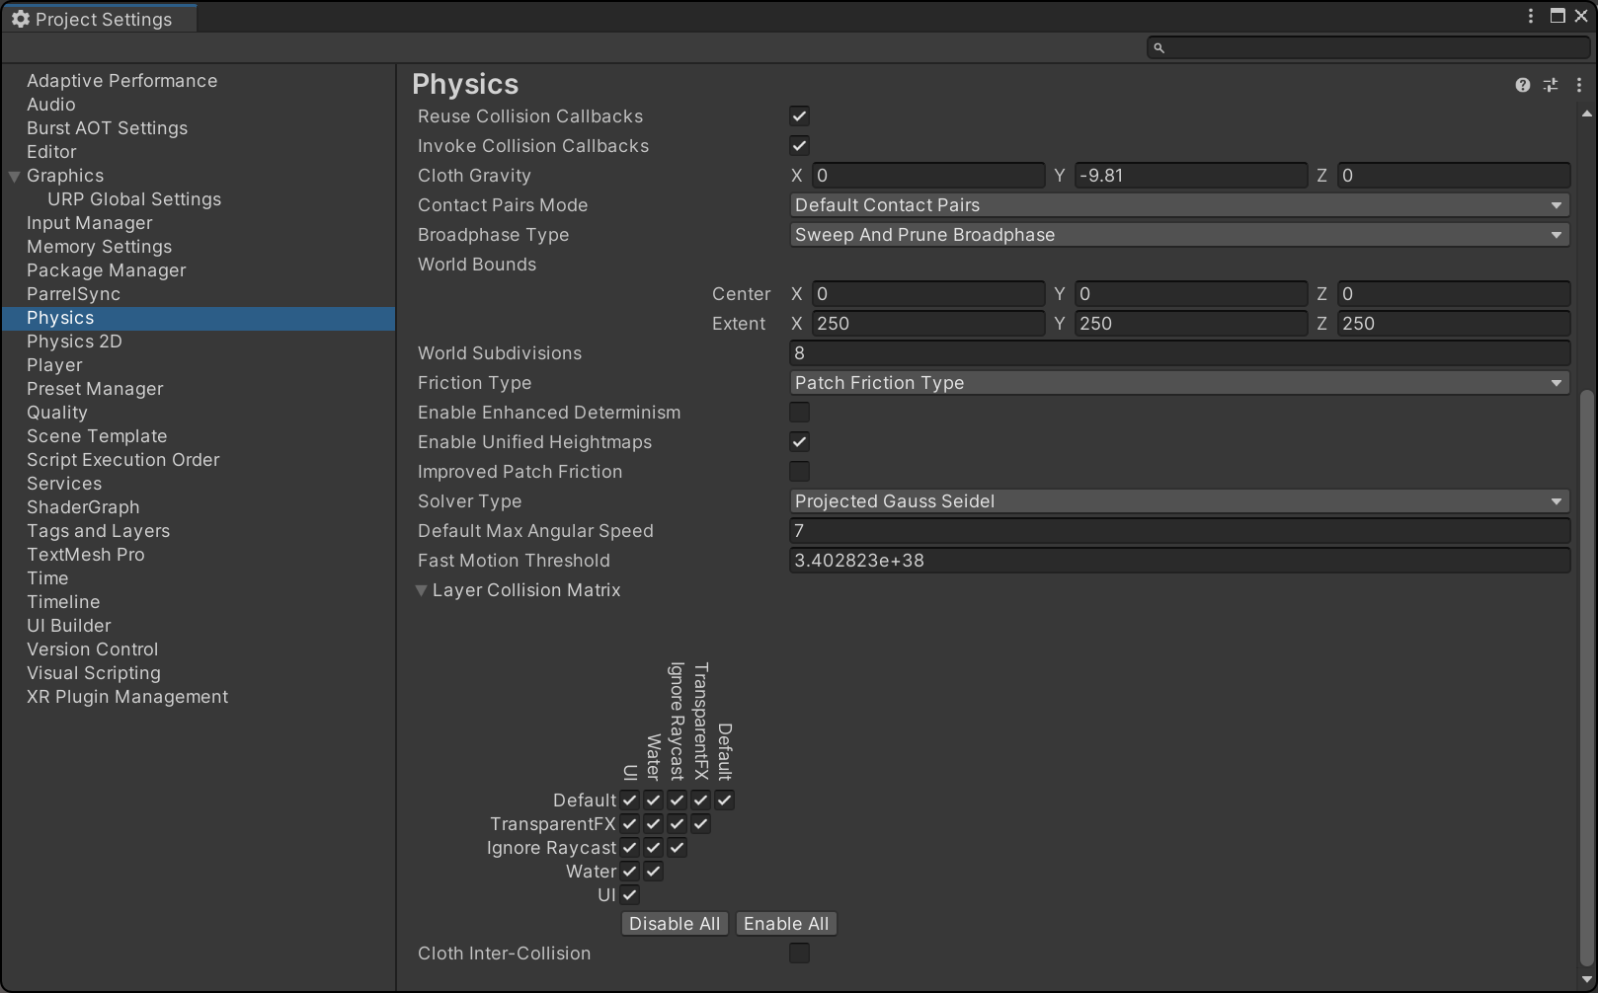Viewport: 1598px width, 993px height.
Task: Select Audio settings category
Action: pos(51,105)
